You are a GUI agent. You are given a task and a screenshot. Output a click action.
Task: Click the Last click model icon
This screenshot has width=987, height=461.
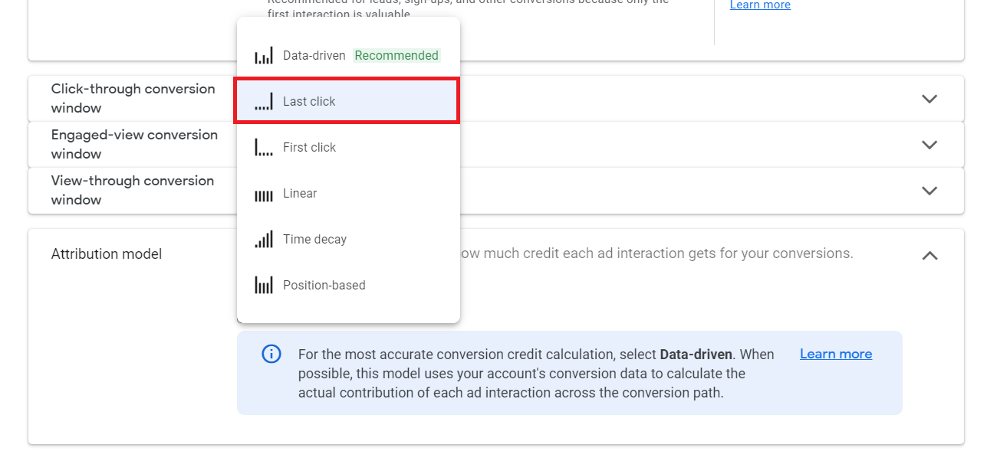[x=263, y=101]
